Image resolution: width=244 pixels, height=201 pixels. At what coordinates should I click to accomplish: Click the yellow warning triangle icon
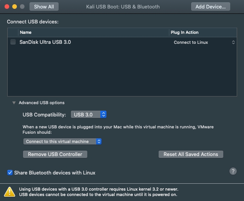tap(10, 191)
